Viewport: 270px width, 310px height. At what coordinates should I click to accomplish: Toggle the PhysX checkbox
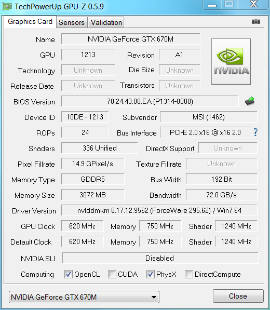(x=151, y=274)
